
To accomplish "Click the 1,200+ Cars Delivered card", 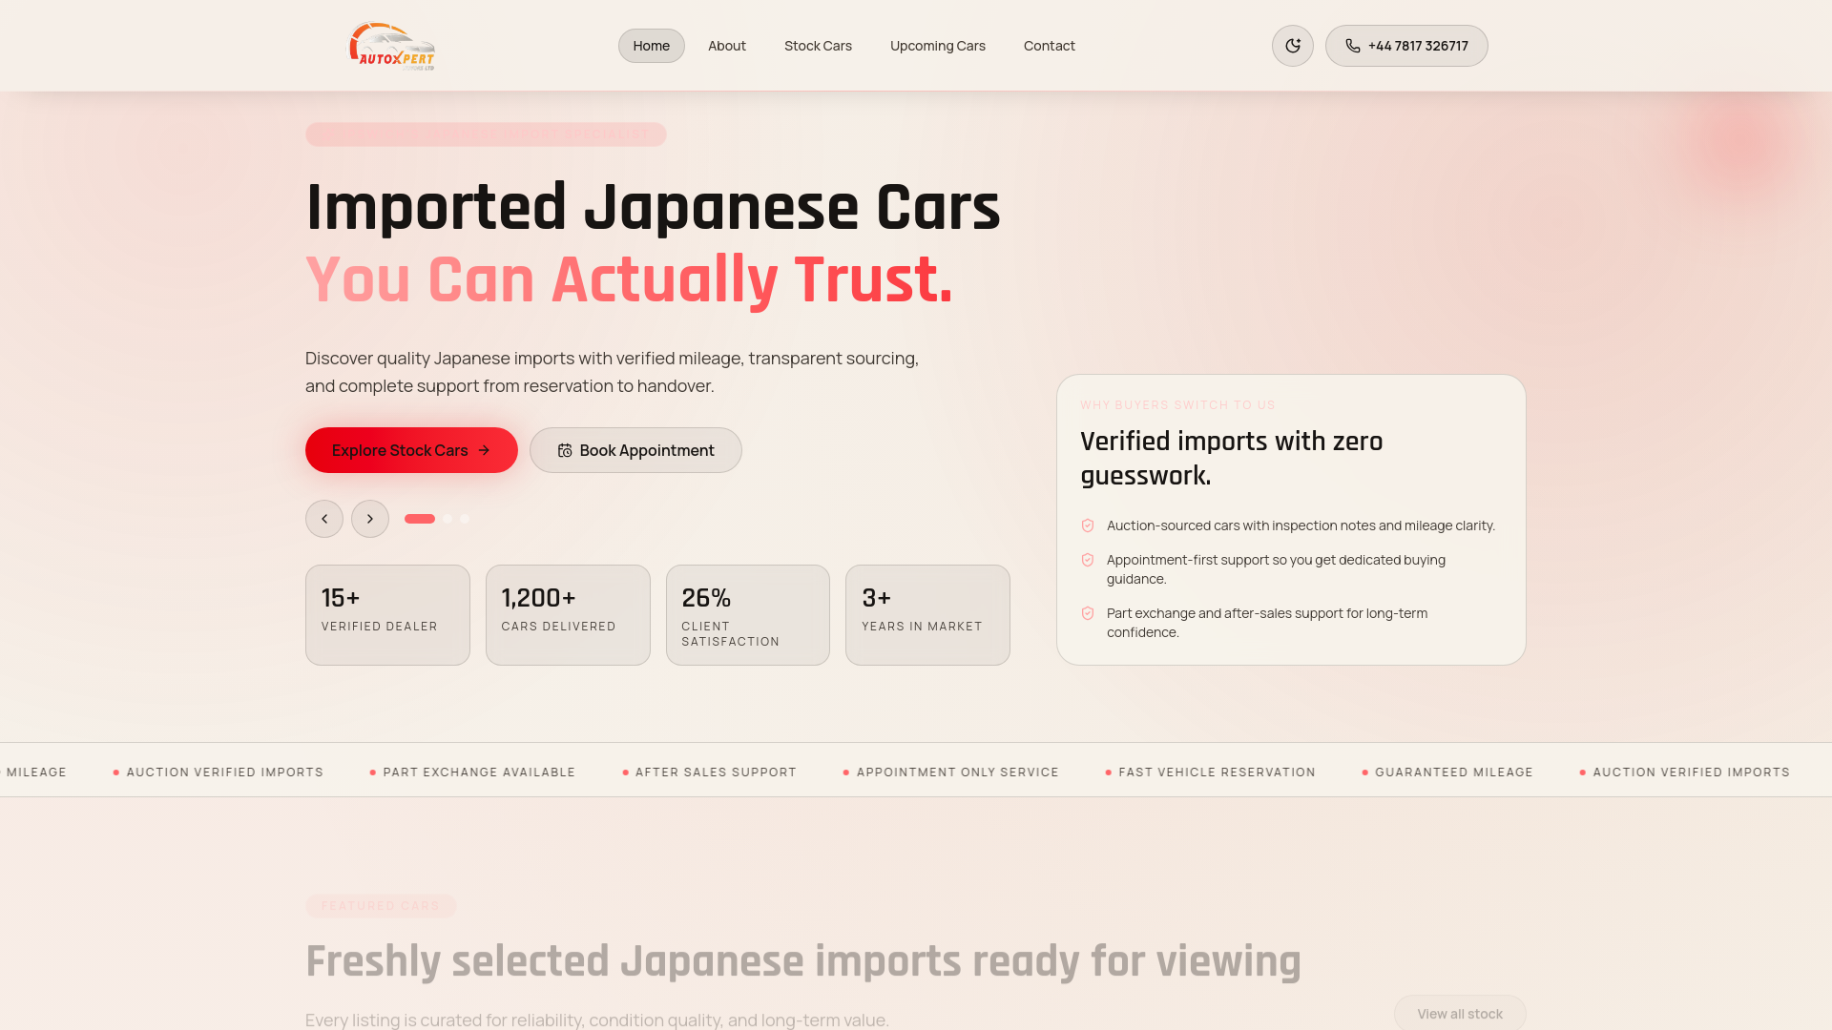I will 568,615.
